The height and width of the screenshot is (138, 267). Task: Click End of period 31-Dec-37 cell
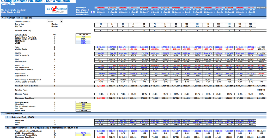click(x=250, y=12)
